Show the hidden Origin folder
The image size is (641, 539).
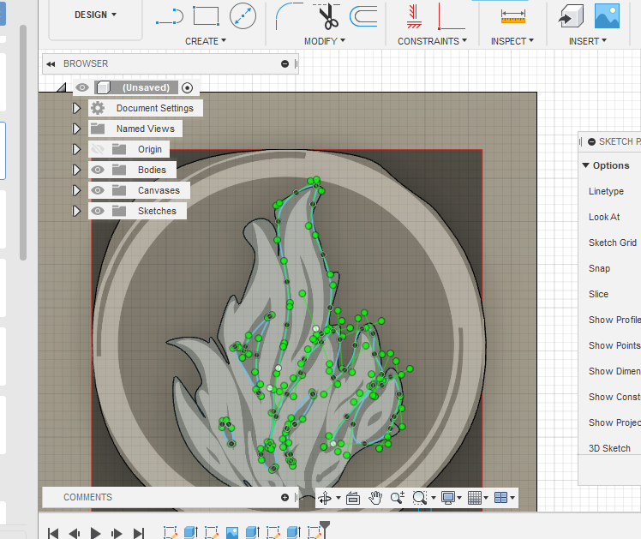(x=98, y=149)
